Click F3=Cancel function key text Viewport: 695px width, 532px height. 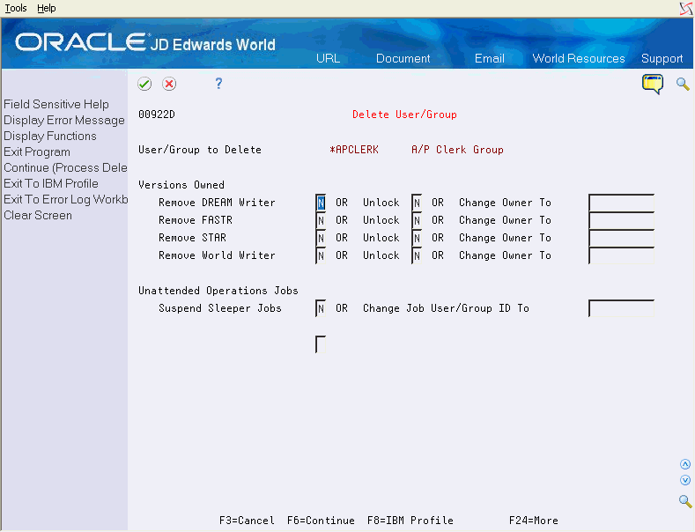click(x=247, y=521)
